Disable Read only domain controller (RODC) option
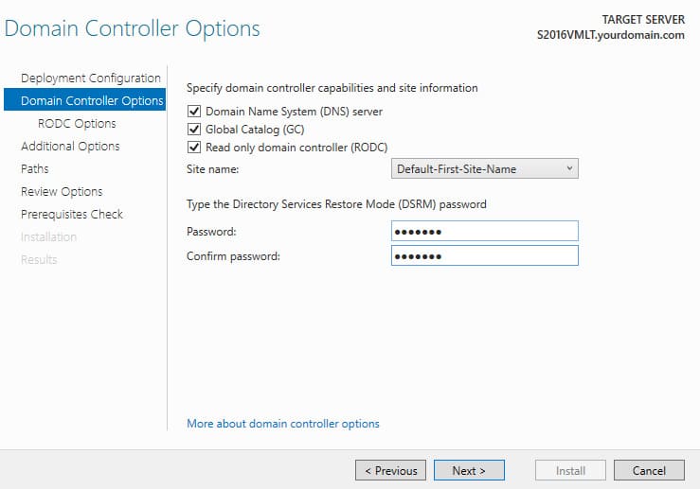 point(194,148)
